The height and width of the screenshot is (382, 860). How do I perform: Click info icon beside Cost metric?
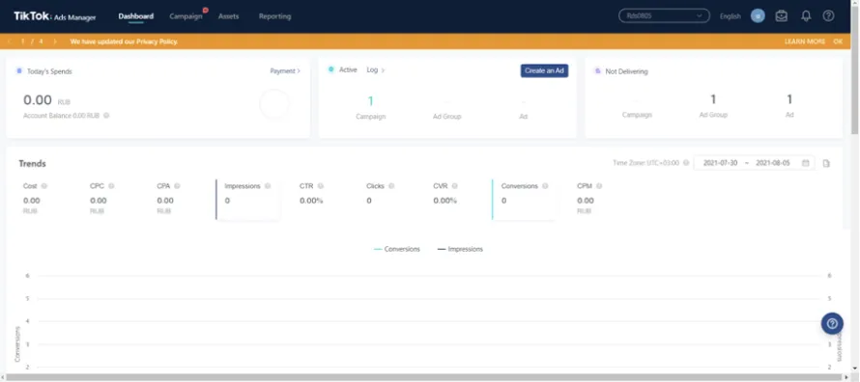pyautogui.click(x=44, y=186)
